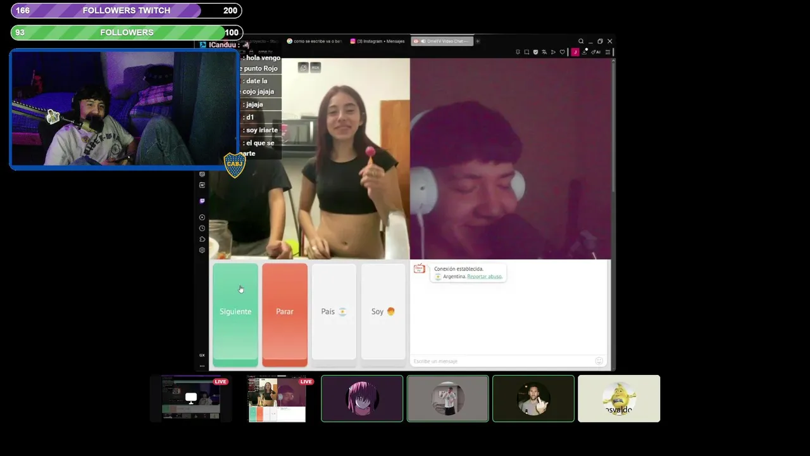The width and height of the screenshot is (810, 456).
Task: Click the OmeTV logo beside connection message
Action: pos(419,269)
